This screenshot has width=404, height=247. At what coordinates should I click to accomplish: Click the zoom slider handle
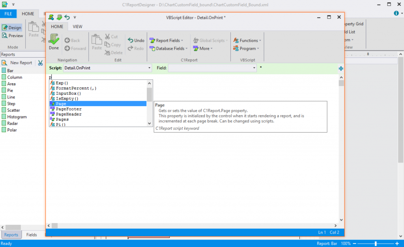(x=376, y=243)
